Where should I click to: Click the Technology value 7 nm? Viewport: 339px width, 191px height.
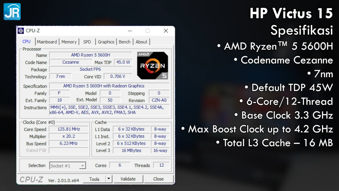tap(60, 76)
